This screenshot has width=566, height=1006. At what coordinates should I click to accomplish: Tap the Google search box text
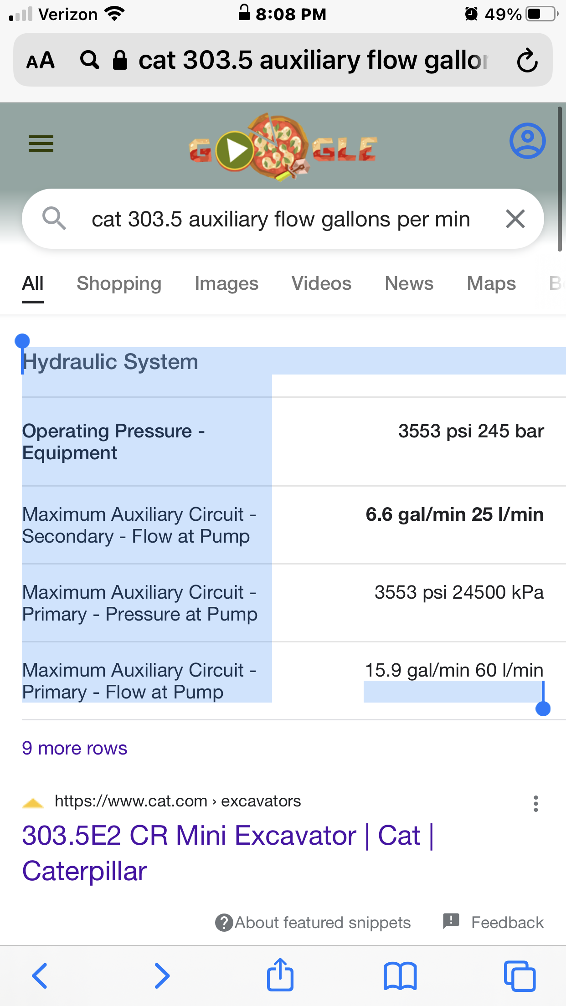coord(280,219)
